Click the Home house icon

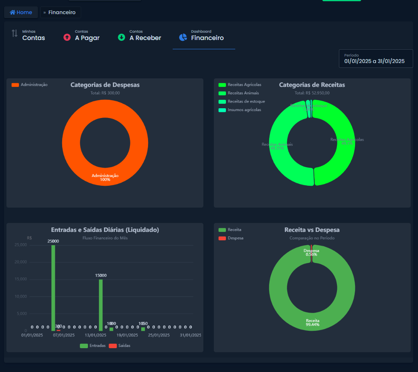13,12
